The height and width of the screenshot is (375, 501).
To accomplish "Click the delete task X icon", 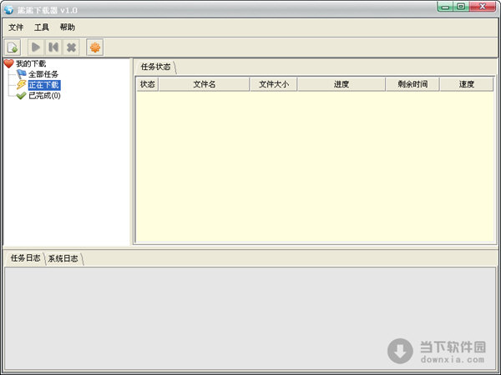I will click(71, 47).
